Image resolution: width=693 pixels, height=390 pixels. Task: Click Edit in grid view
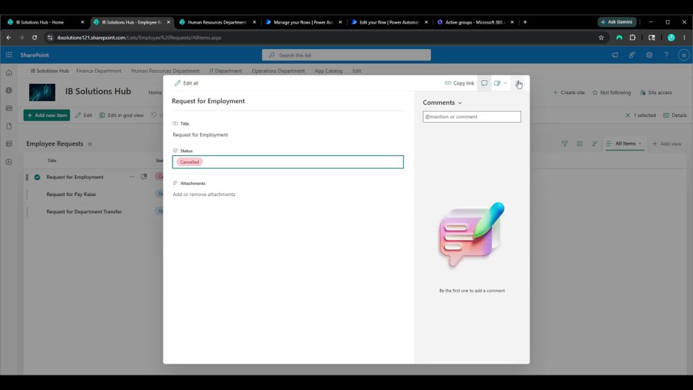tap(121, 115)
